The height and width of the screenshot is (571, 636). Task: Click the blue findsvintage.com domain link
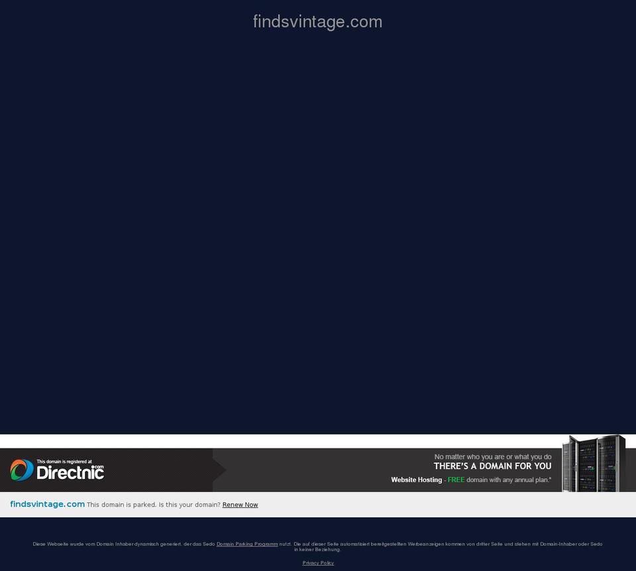tap(48, 504)
